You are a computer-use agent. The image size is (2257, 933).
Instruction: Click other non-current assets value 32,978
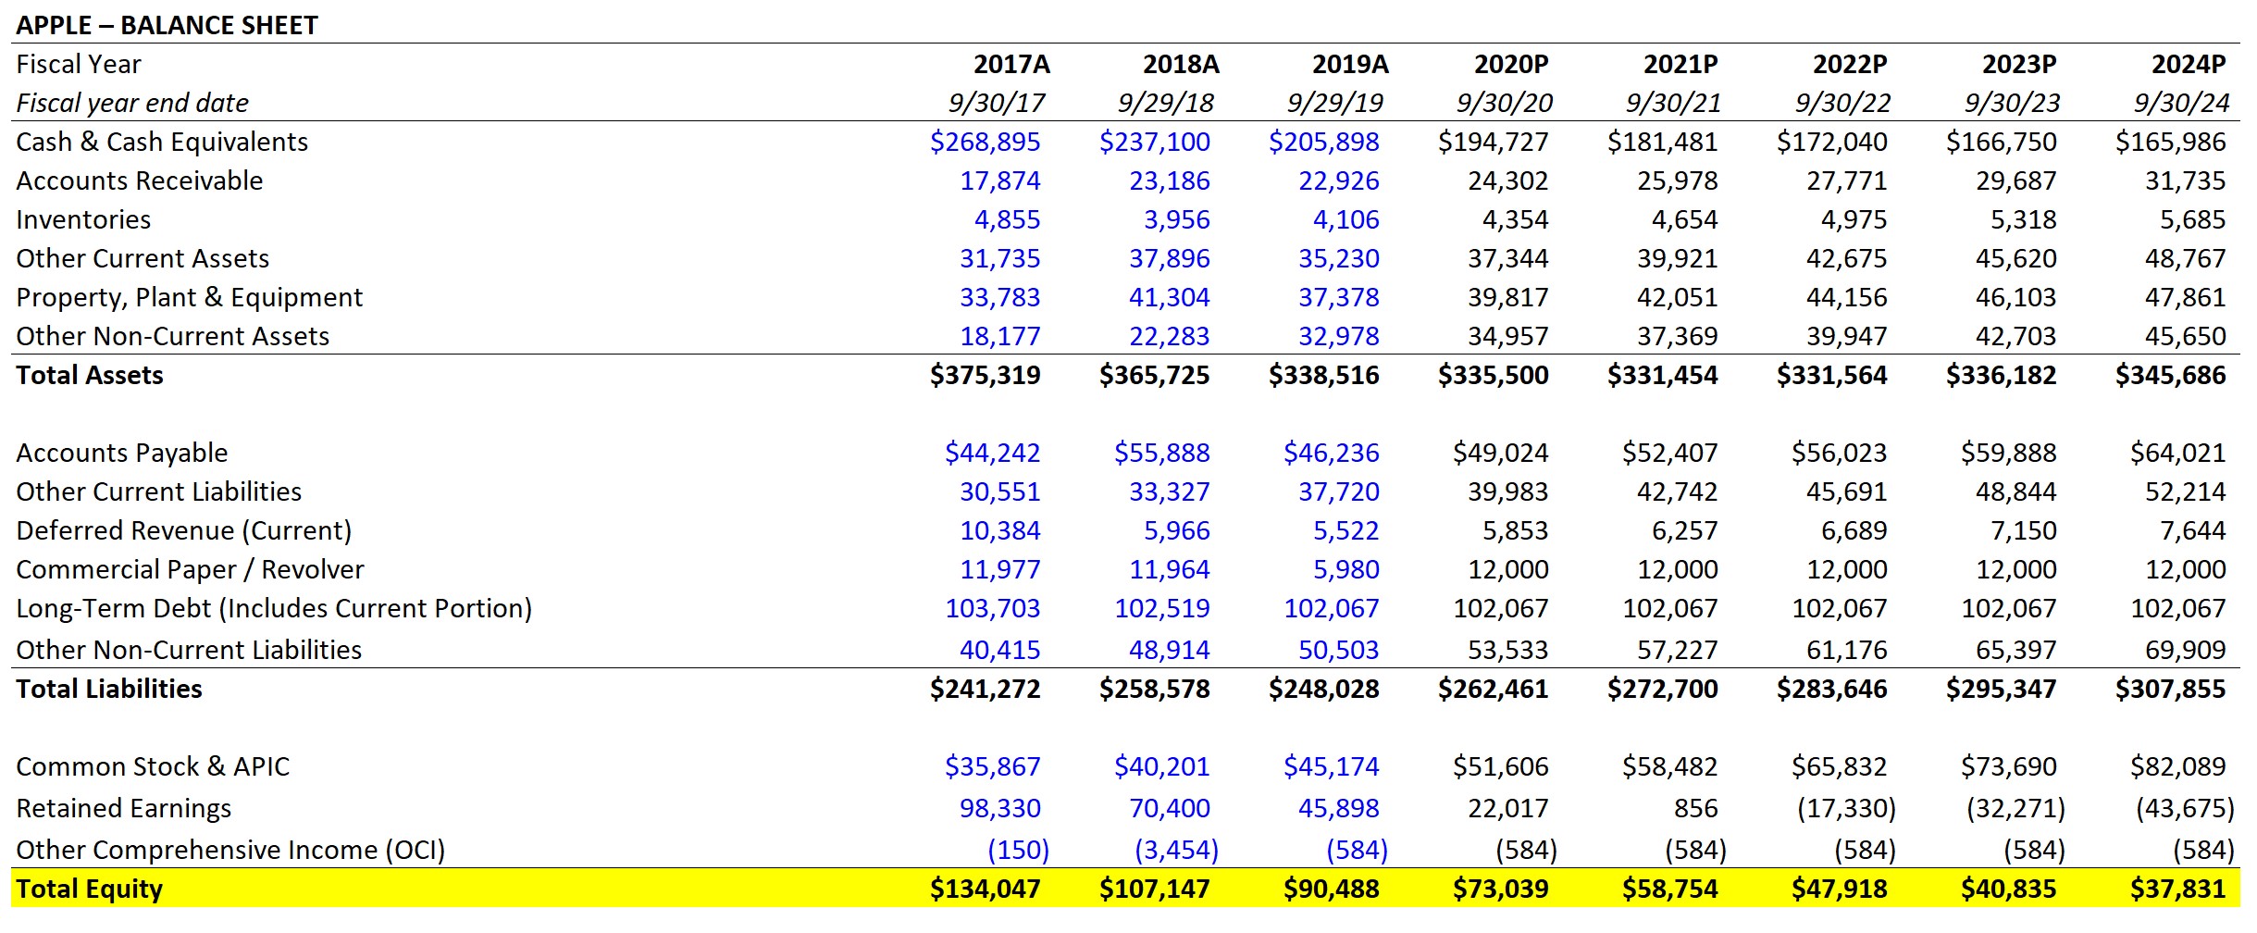coord(1338,336)
